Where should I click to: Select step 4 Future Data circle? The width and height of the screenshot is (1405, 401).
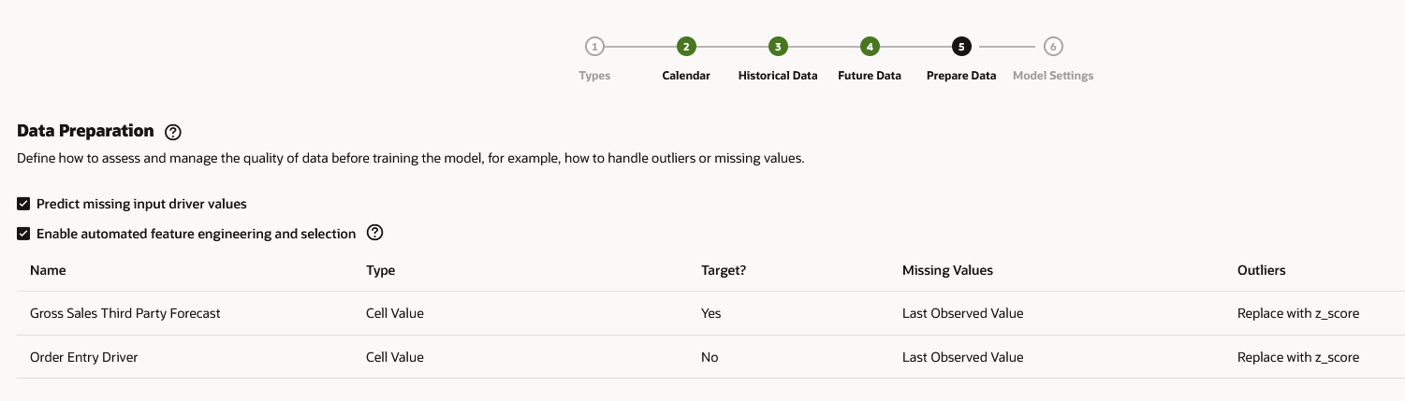(870, 47)
